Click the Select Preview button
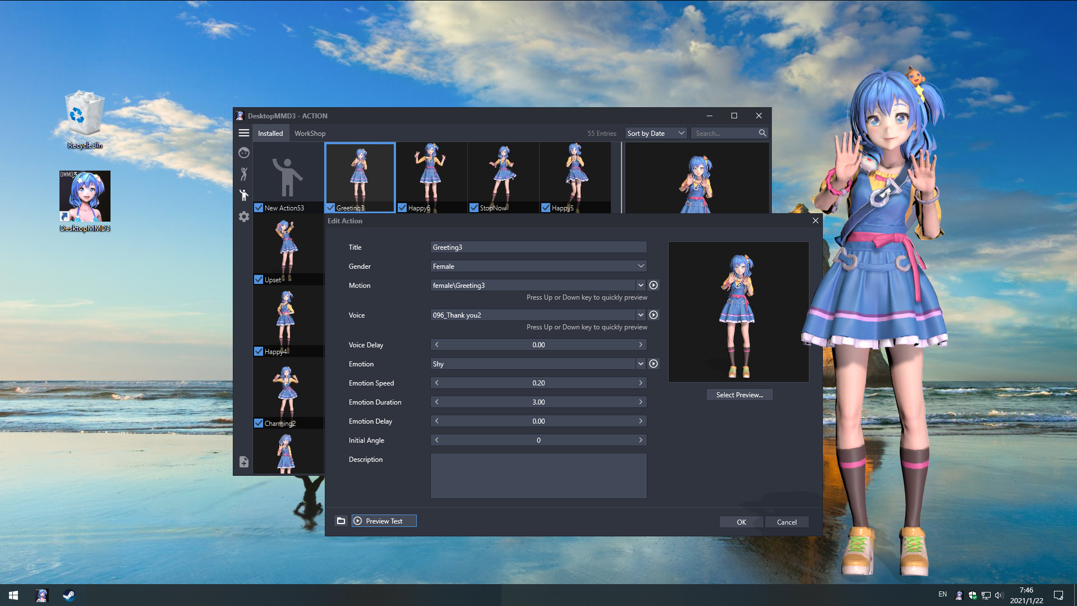Screen dimensions: 1077x606 (739, 394)
